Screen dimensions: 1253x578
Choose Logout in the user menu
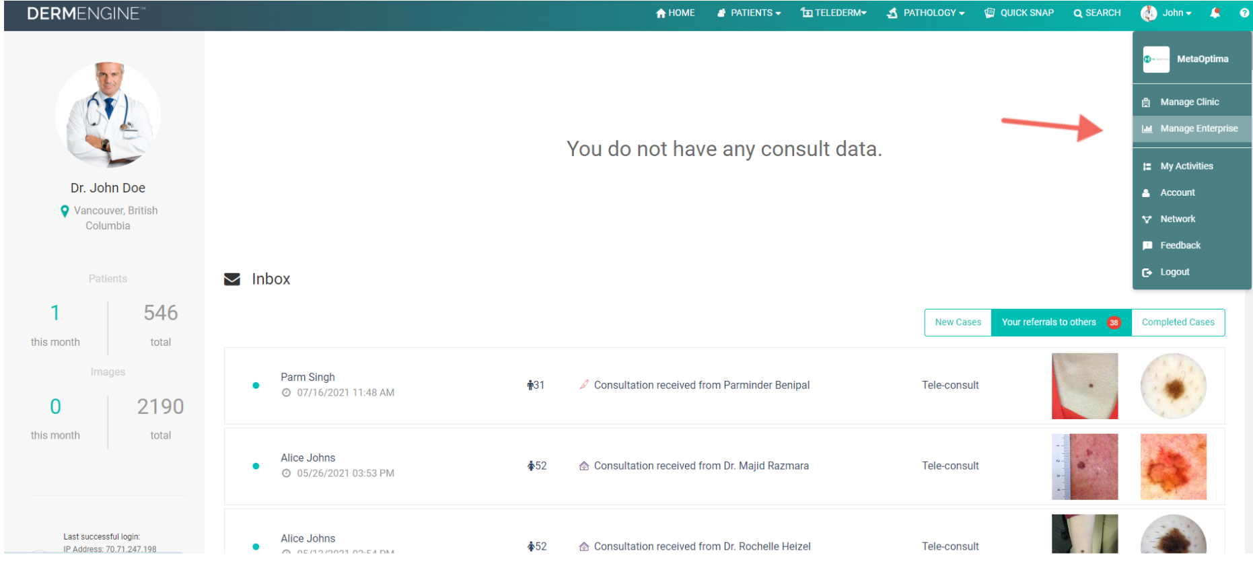click(x=1174, y=272)
